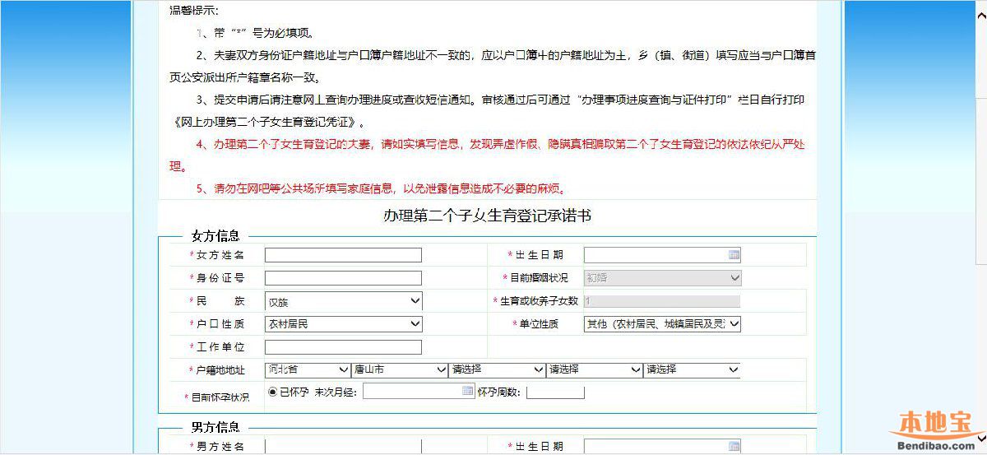This screenshot has width=987, height=455.
Task: Click the 生育或收养子女数 field
Action: (662, 301)
